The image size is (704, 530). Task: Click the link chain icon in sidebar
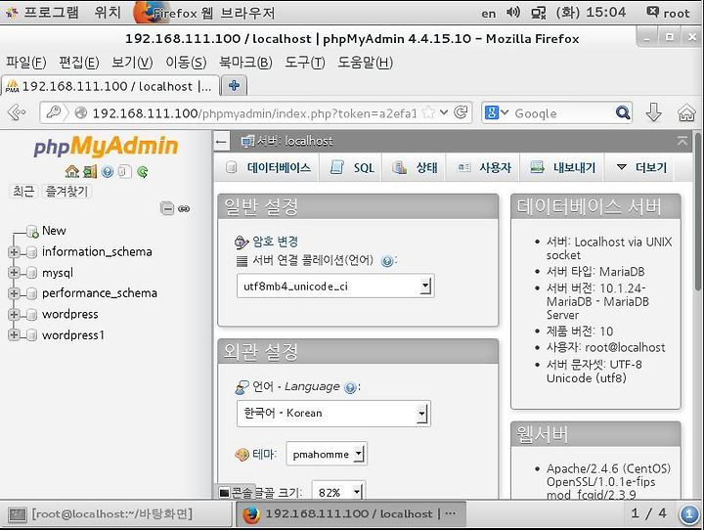pyautogui.click(x=184, y=208)
